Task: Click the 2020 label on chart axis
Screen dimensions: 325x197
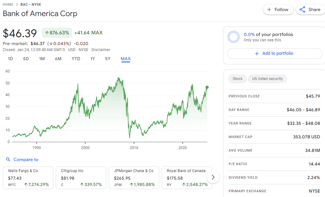Action: pyautogui.click(x=183, y=148)
